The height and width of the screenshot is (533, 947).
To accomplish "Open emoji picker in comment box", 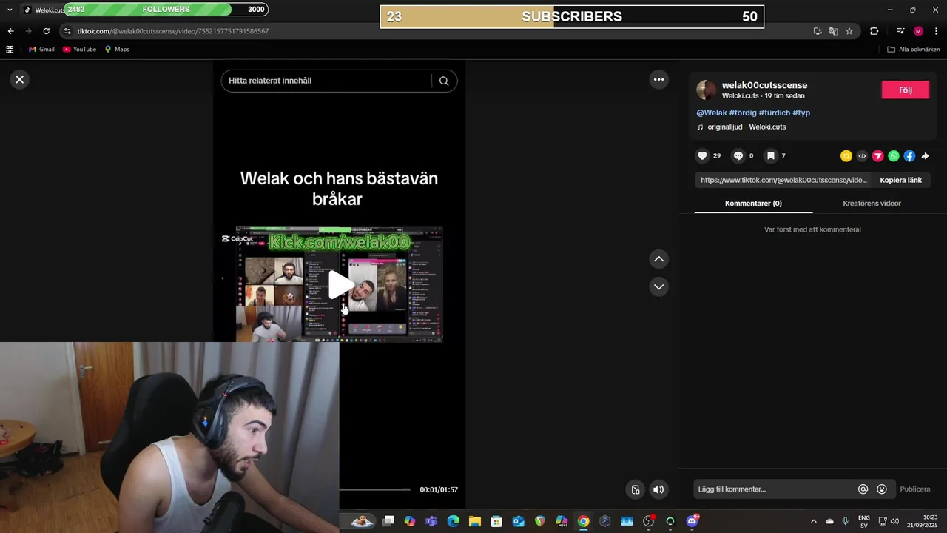I will click(882, 489).
